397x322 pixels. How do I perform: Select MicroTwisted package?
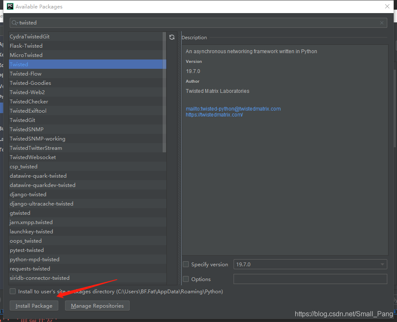(87, 55)
